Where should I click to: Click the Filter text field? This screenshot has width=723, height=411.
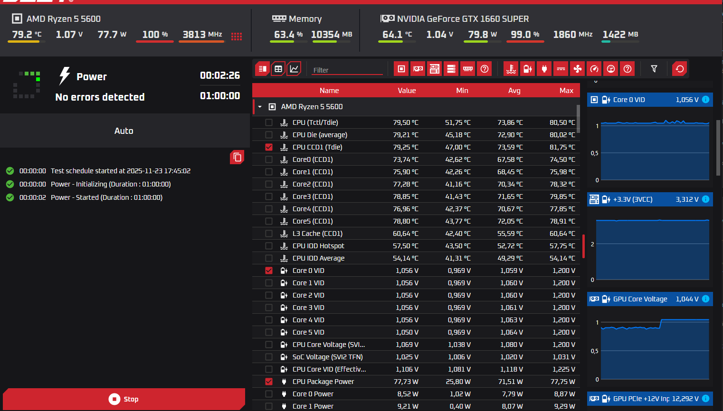click(347, 70)
